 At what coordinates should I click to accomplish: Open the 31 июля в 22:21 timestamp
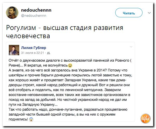pyautogui.click(x=32, y=52)
